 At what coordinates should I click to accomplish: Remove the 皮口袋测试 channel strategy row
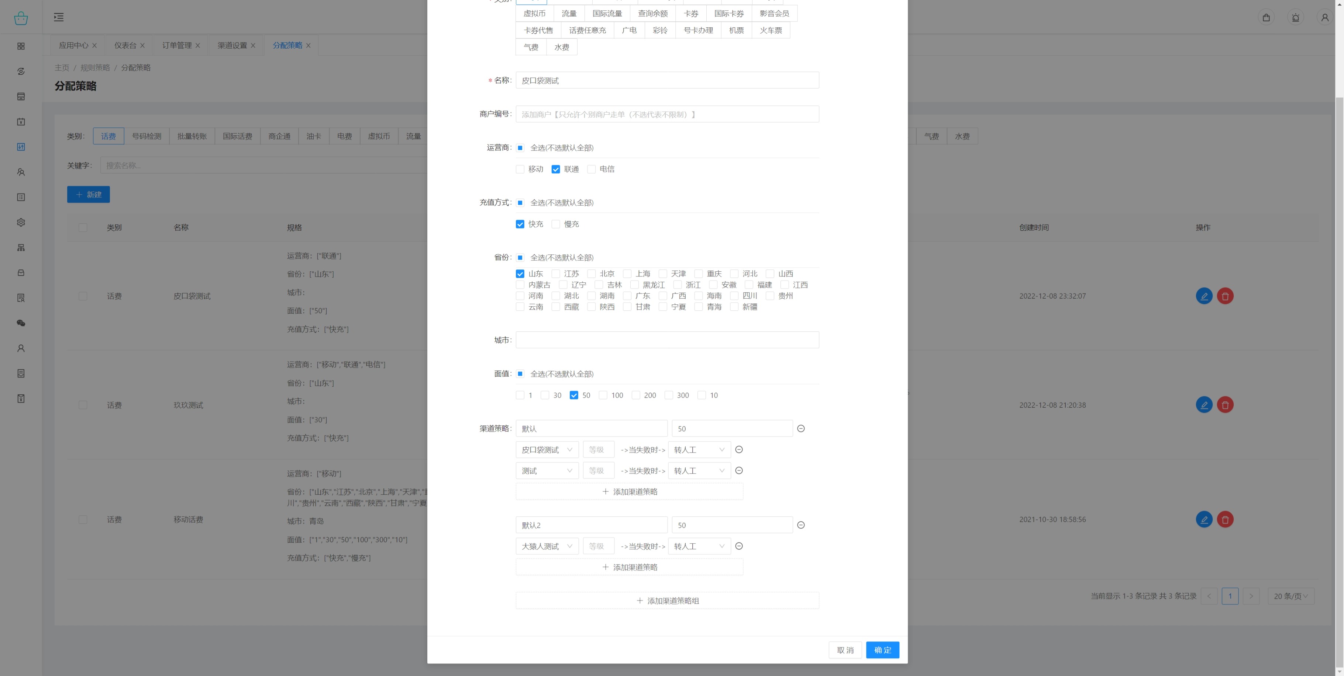point(739,449)
